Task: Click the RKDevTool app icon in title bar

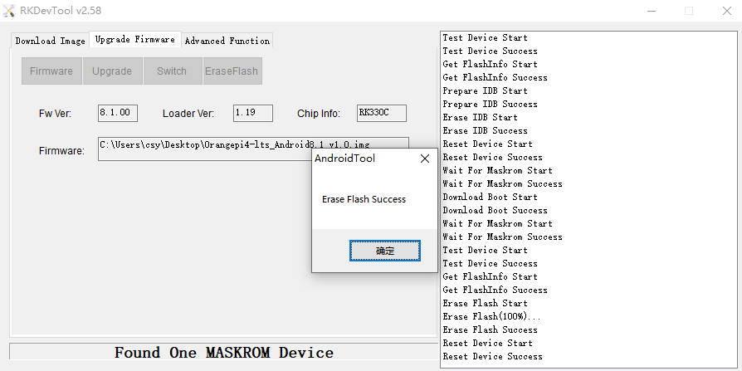Action: 8,11
